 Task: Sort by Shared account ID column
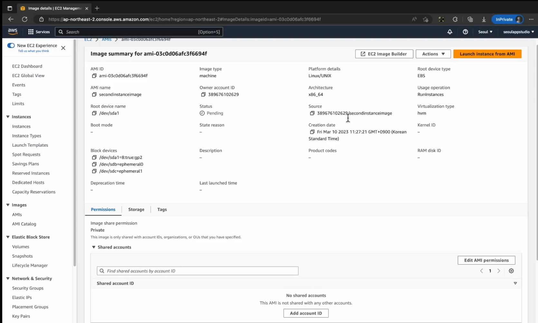tap(515, 283)
